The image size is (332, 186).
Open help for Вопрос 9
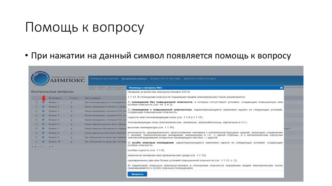(x=43, y=137)
